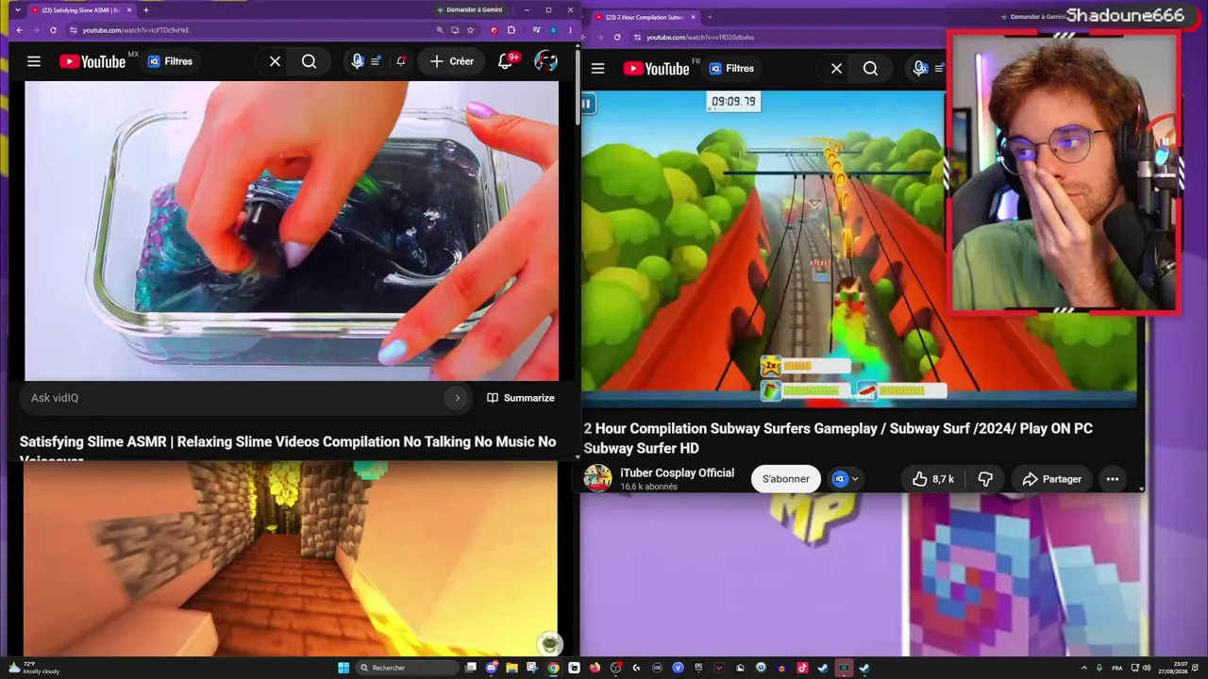Go back in the left Chrome window
Screen dimensions: 1208x679
[x=19, y=30]
